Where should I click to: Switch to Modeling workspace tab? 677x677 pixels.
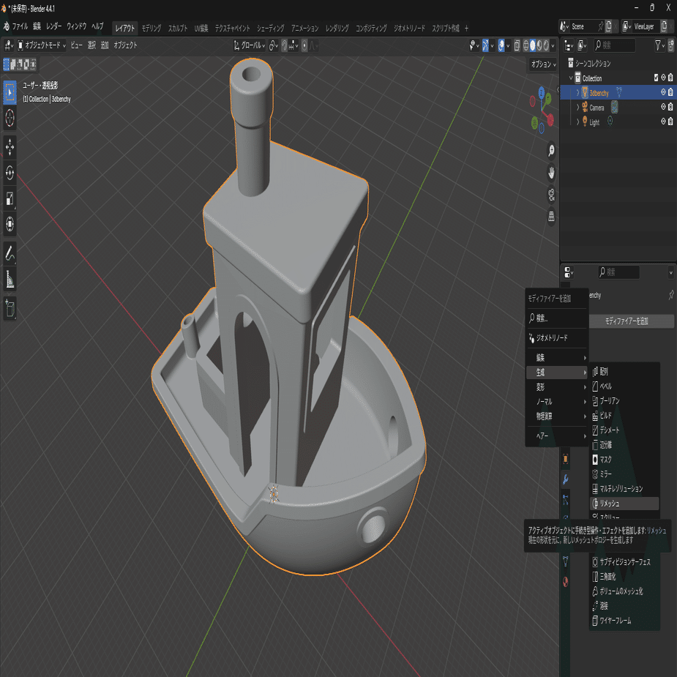coord(152,29)
